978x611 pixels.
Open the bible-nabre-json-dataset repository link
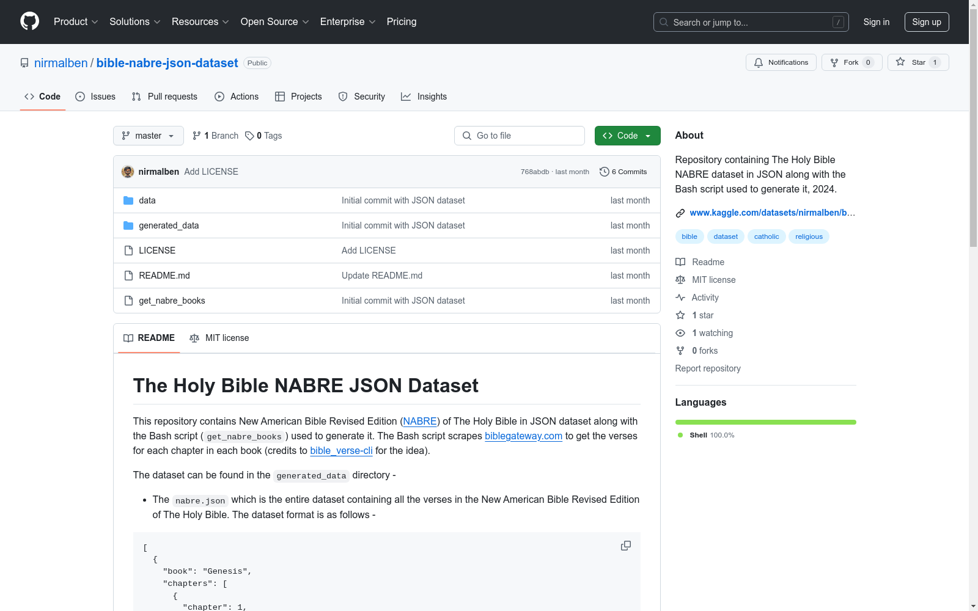pyautogui.click(x=167, y=63)
